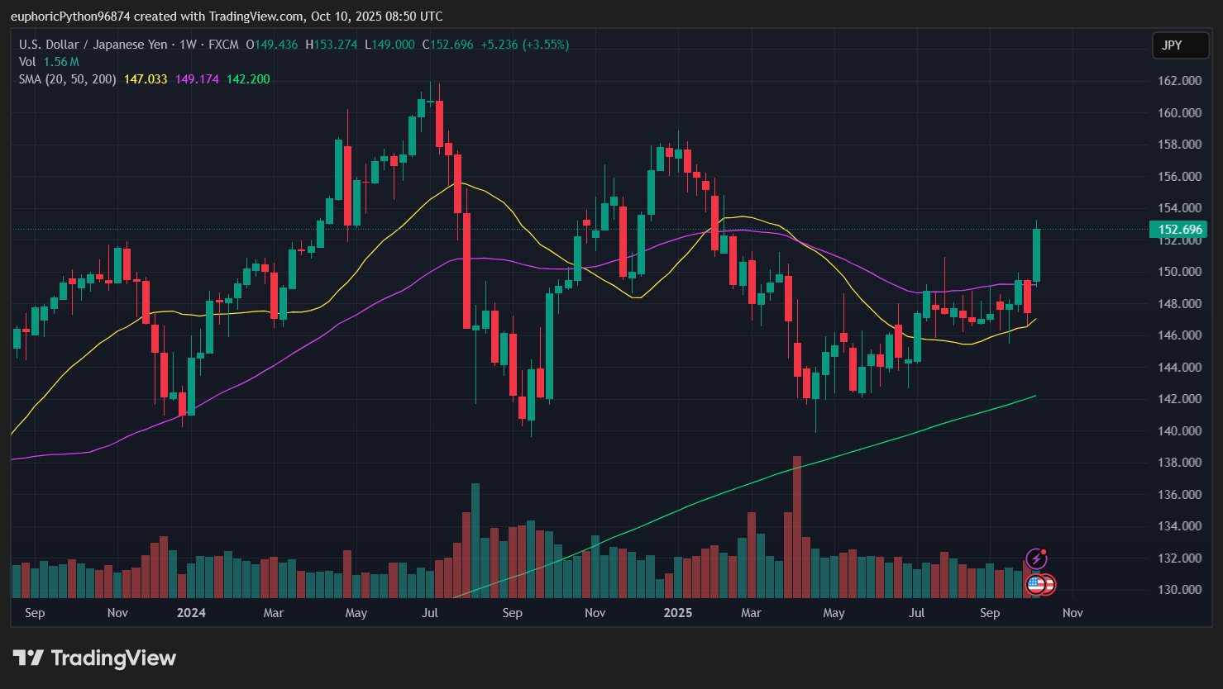
Task: Click the 162.000 price axis label
Action: 1179,81
